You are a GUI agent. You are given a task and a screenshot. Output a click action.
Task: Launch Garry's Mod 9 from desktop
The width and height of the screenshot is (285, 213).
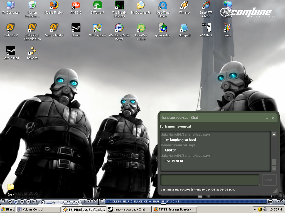pyautogui.click(x=54, y=28)
